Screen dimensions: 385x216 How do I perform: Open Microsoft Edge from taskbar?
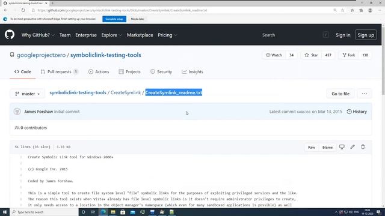click(103, 212)
